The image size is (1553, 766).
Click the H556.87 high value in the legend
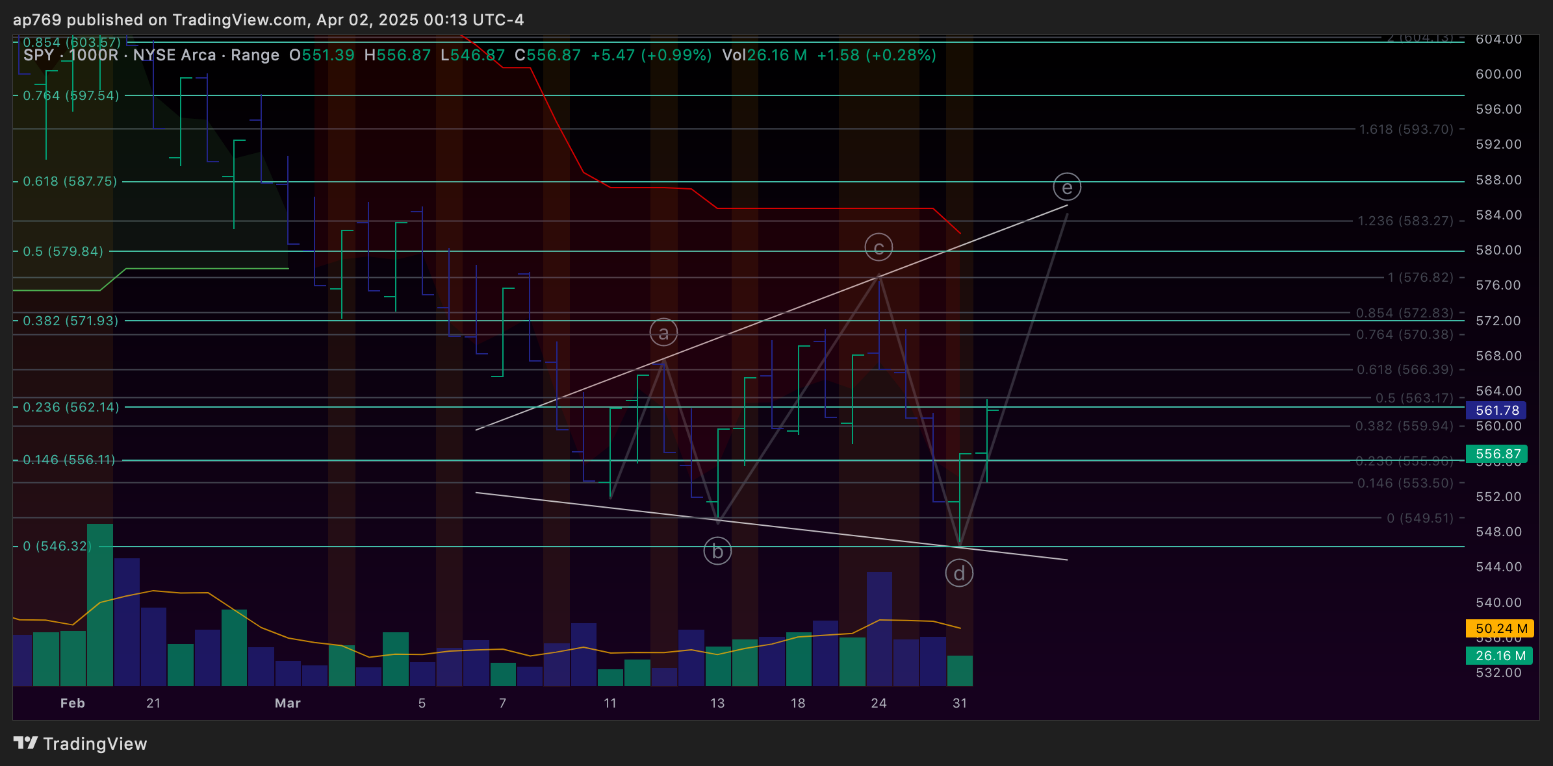397,55
